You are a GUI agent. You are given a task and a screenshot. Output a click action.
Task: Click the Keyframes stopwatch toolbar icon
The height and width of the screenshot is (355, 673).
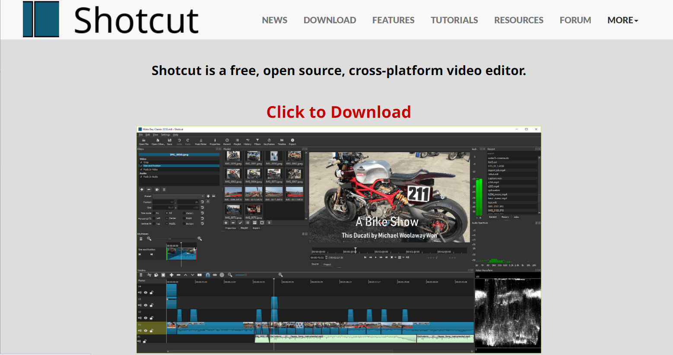(x=269, y=141)
